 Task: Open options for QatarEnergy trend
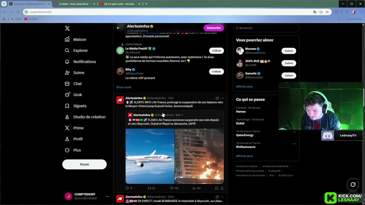pyautogui.click(x=294, y=132)
